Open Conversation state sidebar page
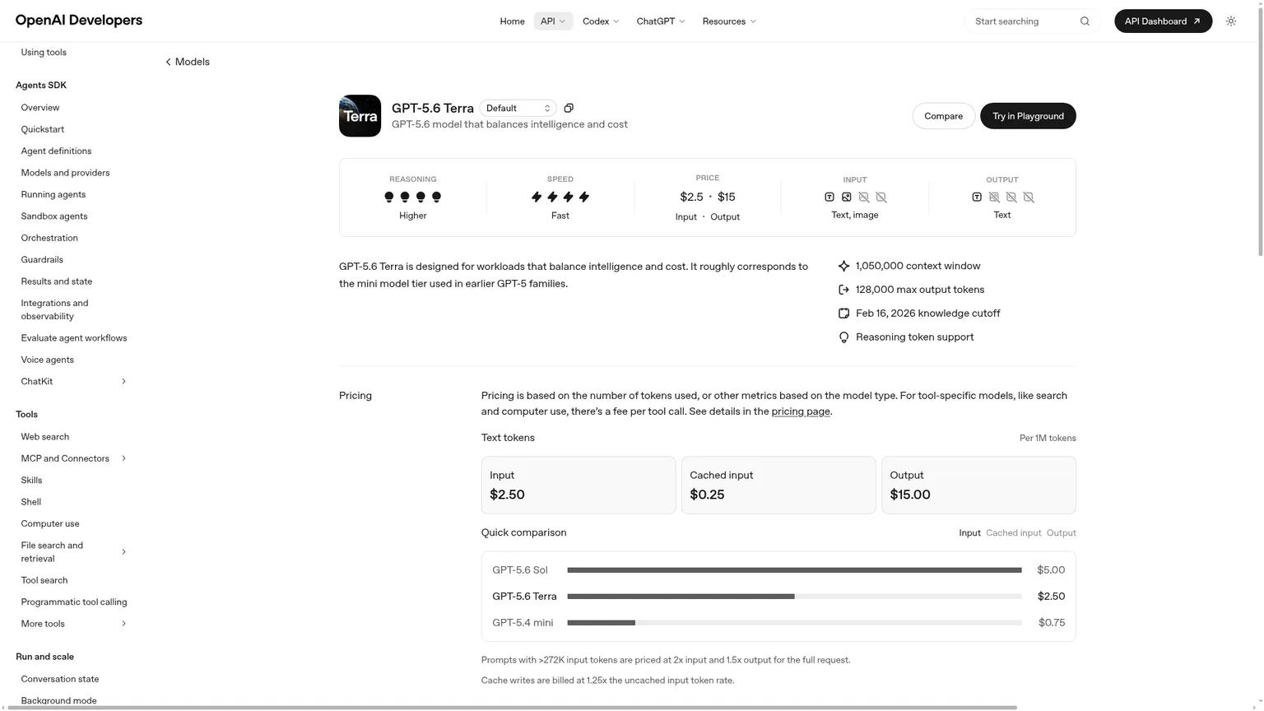Screen dimensions: 1264x711 coord(60,680)
